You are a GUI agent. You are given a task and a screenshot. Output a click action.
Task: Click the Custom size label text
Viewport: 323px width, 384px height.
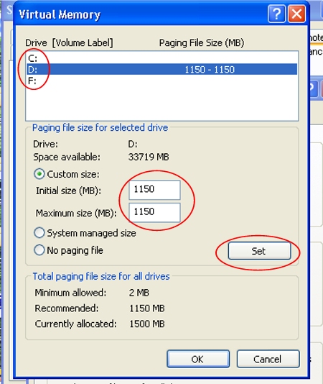point(73,174)
